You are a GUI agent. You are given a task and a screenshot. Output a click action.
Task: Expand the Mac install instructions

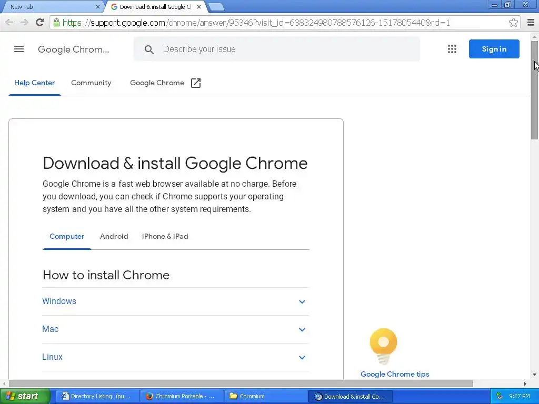(x=176, y=329)
